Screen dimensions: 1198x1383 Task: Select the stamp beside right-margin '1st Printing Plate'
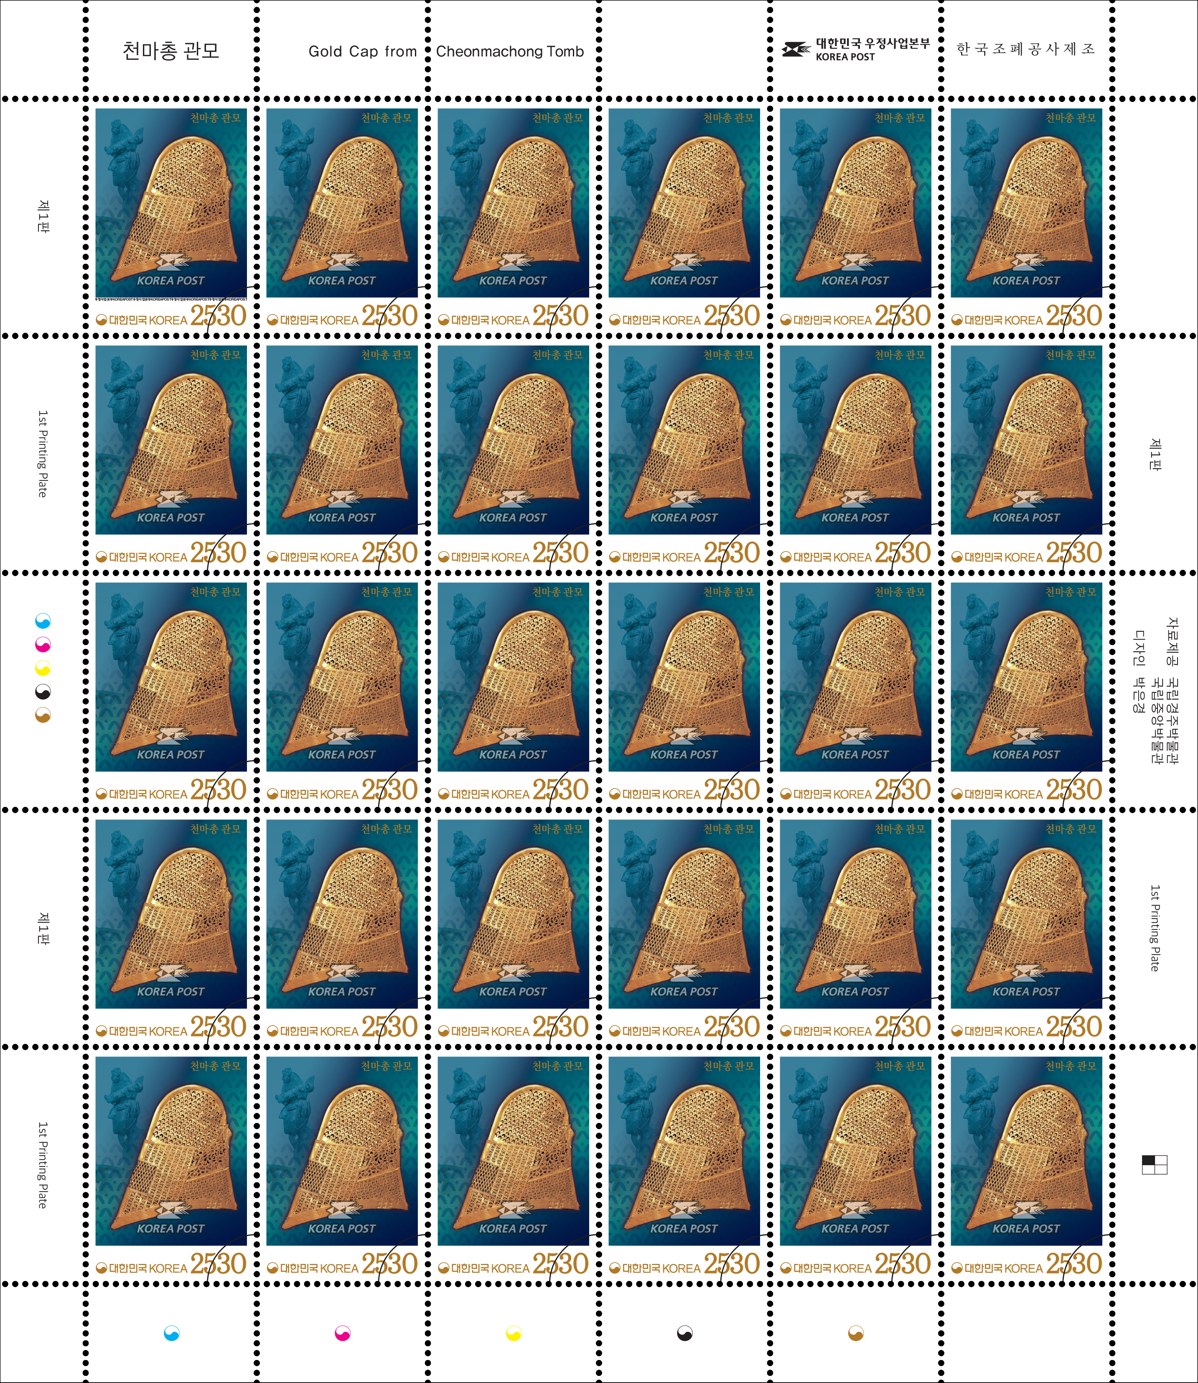tap(1027, 929)
